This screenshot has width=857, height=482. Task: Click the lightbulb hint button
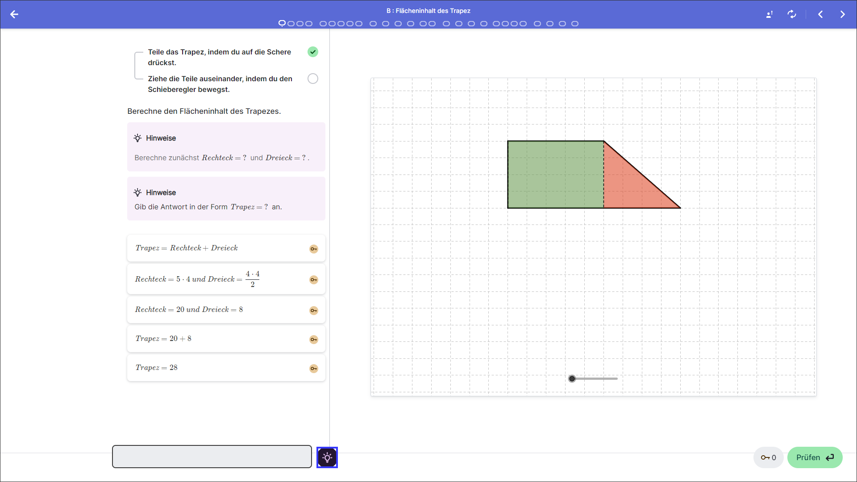pos(327,457)
